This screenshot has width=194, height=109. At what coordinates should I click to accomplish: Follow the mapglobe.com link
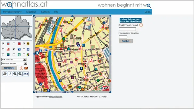tap(56, 97)
